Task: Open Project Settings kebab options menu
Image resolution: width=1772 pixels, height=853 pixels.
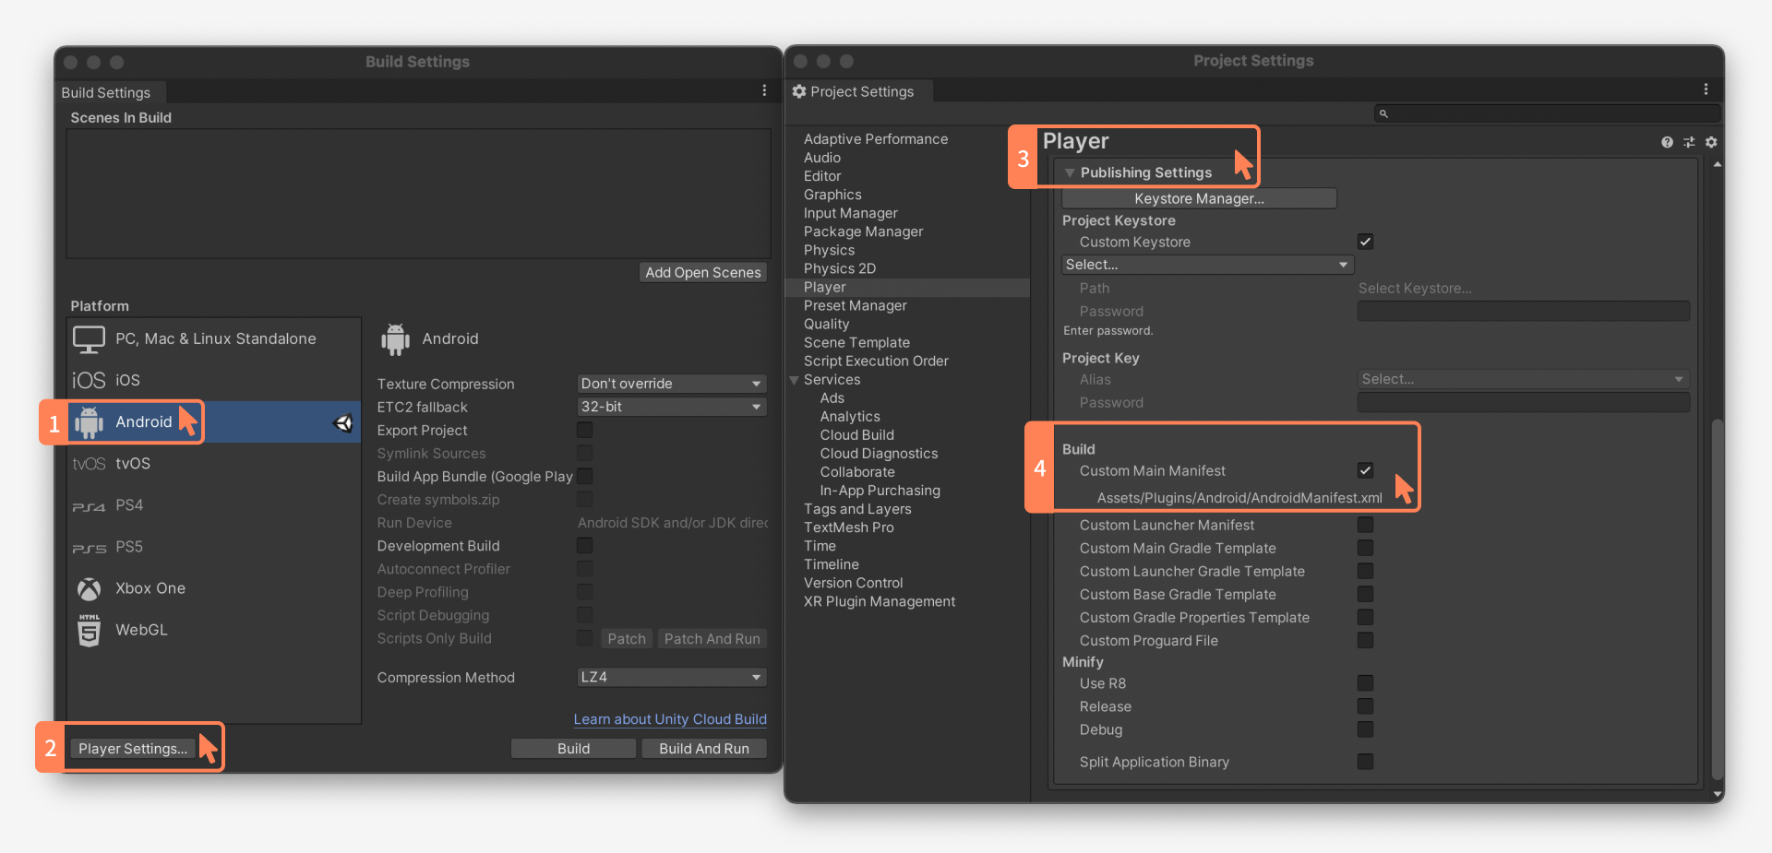Action: point(1706,89)
